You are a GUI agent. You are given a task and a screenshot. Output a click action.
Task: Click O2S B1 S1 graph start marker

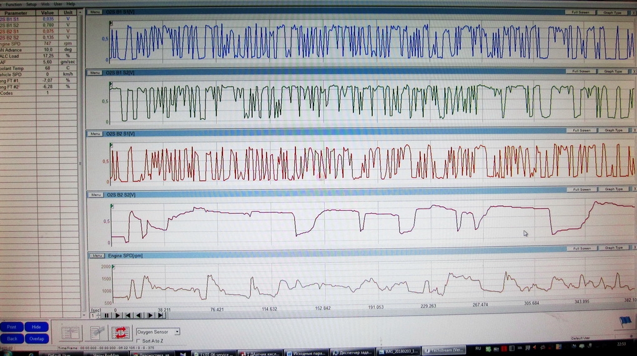pyautogui.click(x=111, y=24)
